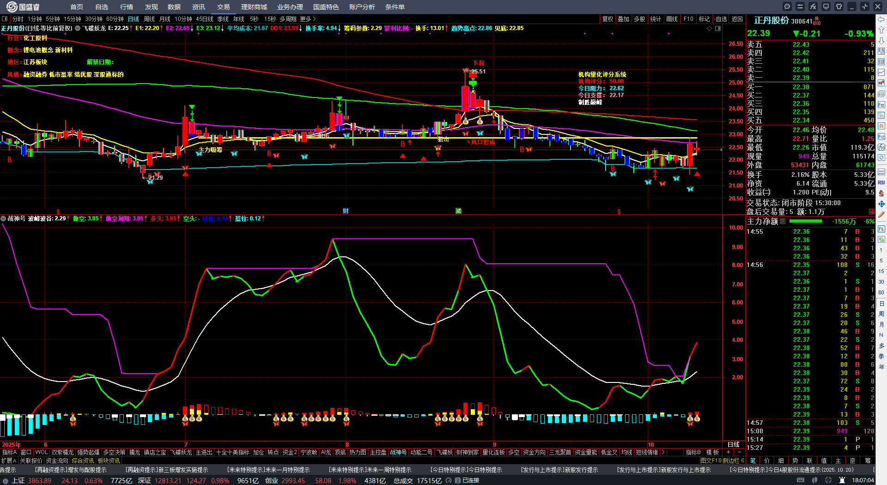Click the 正丹股份 stock name header
Image resolution: width=887 pixels, height=485 pixels.
pyautogui.click(x=771, y=20)
